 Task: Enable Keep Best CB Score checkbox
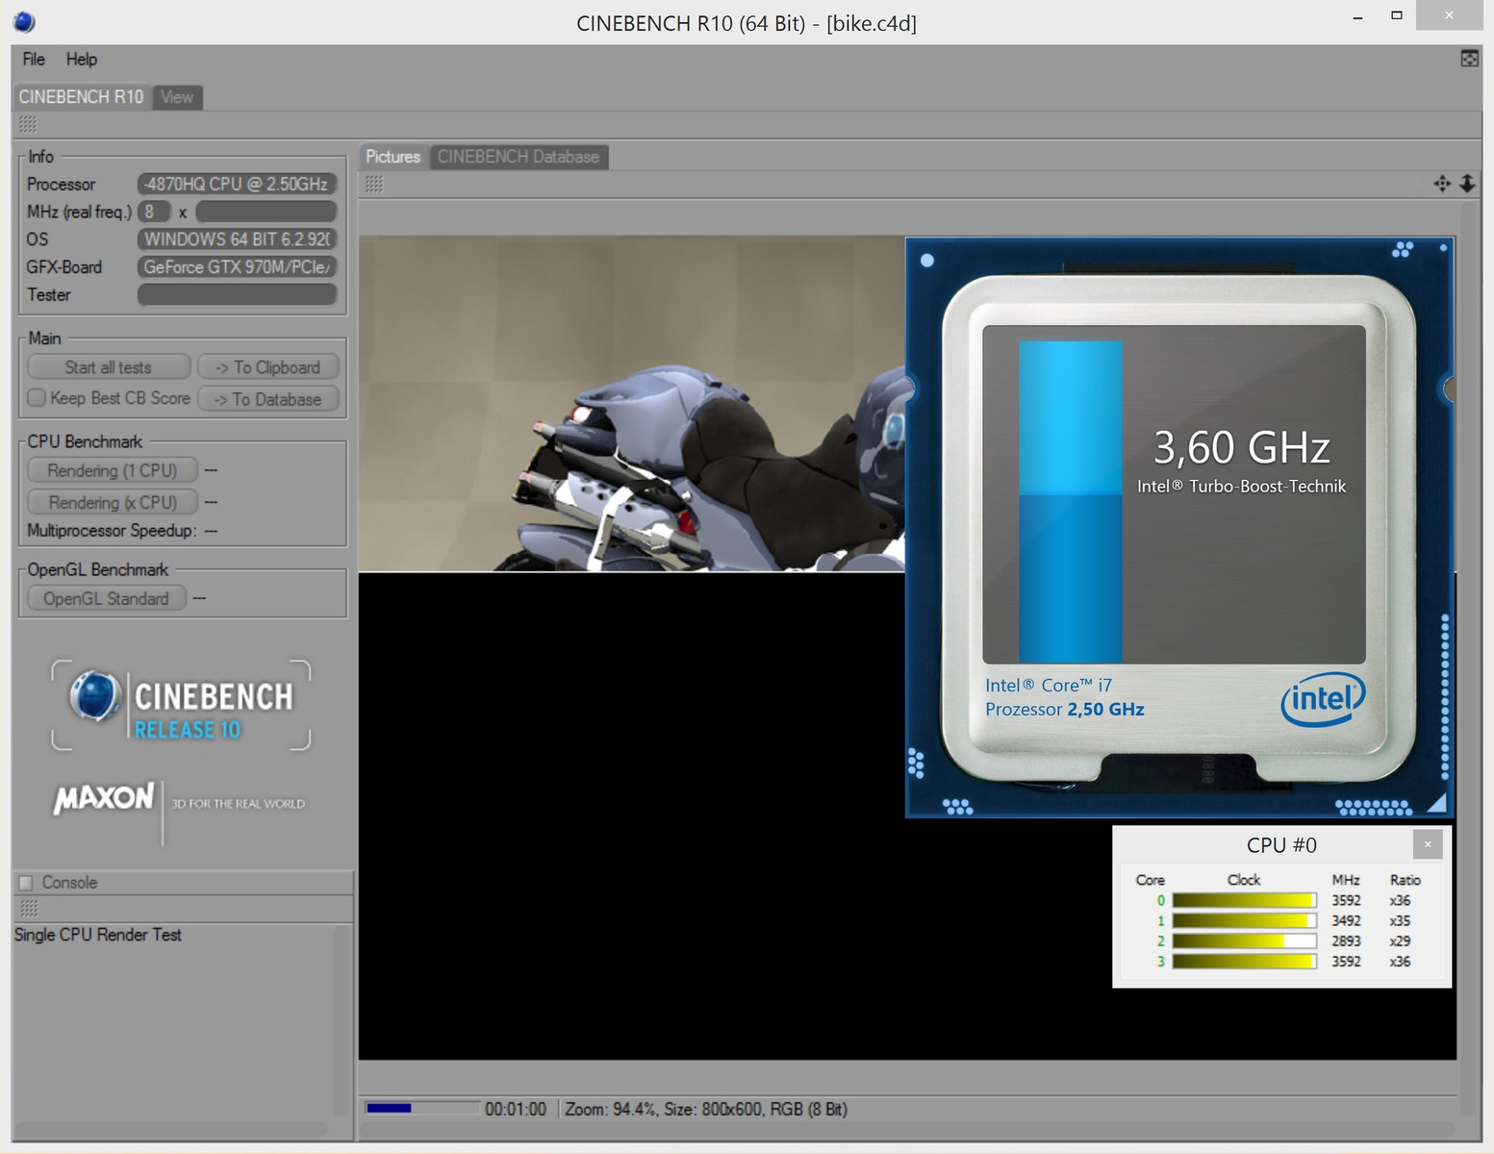pos(37,397)
